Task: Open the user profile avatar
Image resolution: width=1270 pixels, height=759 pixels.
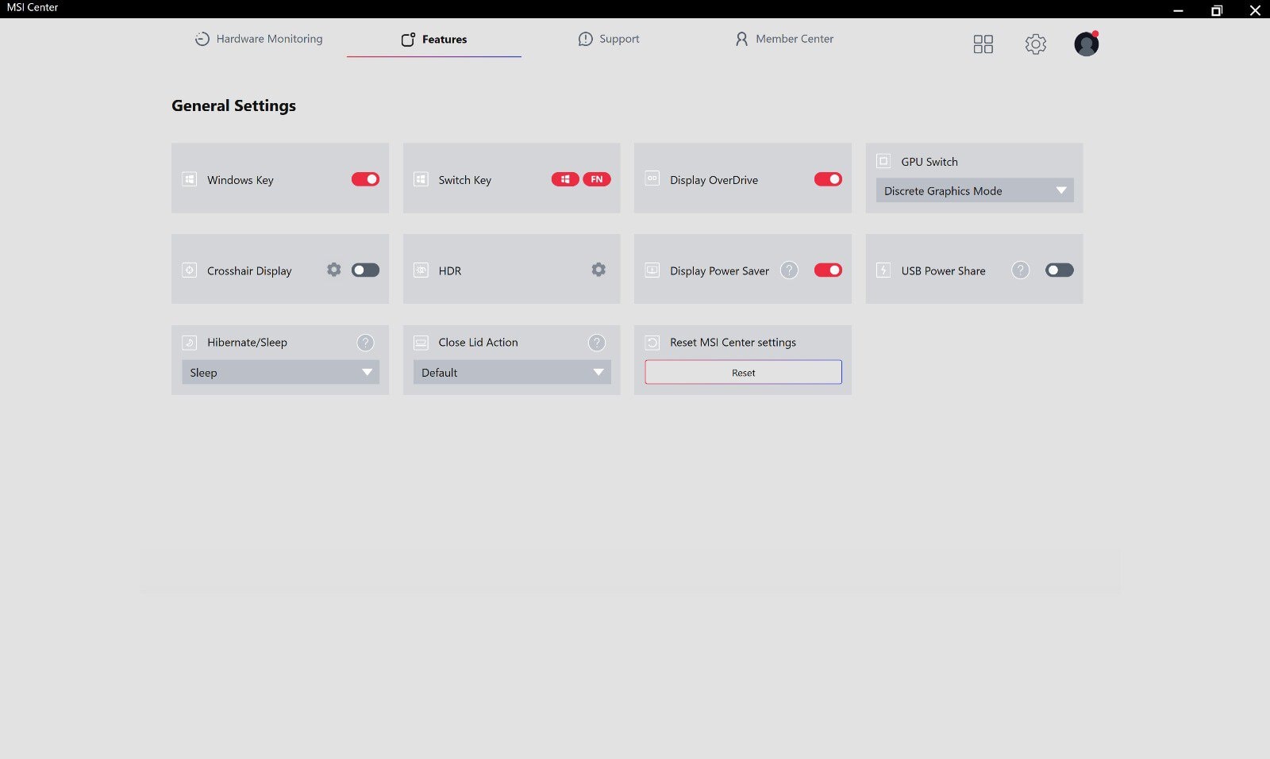Action: click(x=1086, y=44)
